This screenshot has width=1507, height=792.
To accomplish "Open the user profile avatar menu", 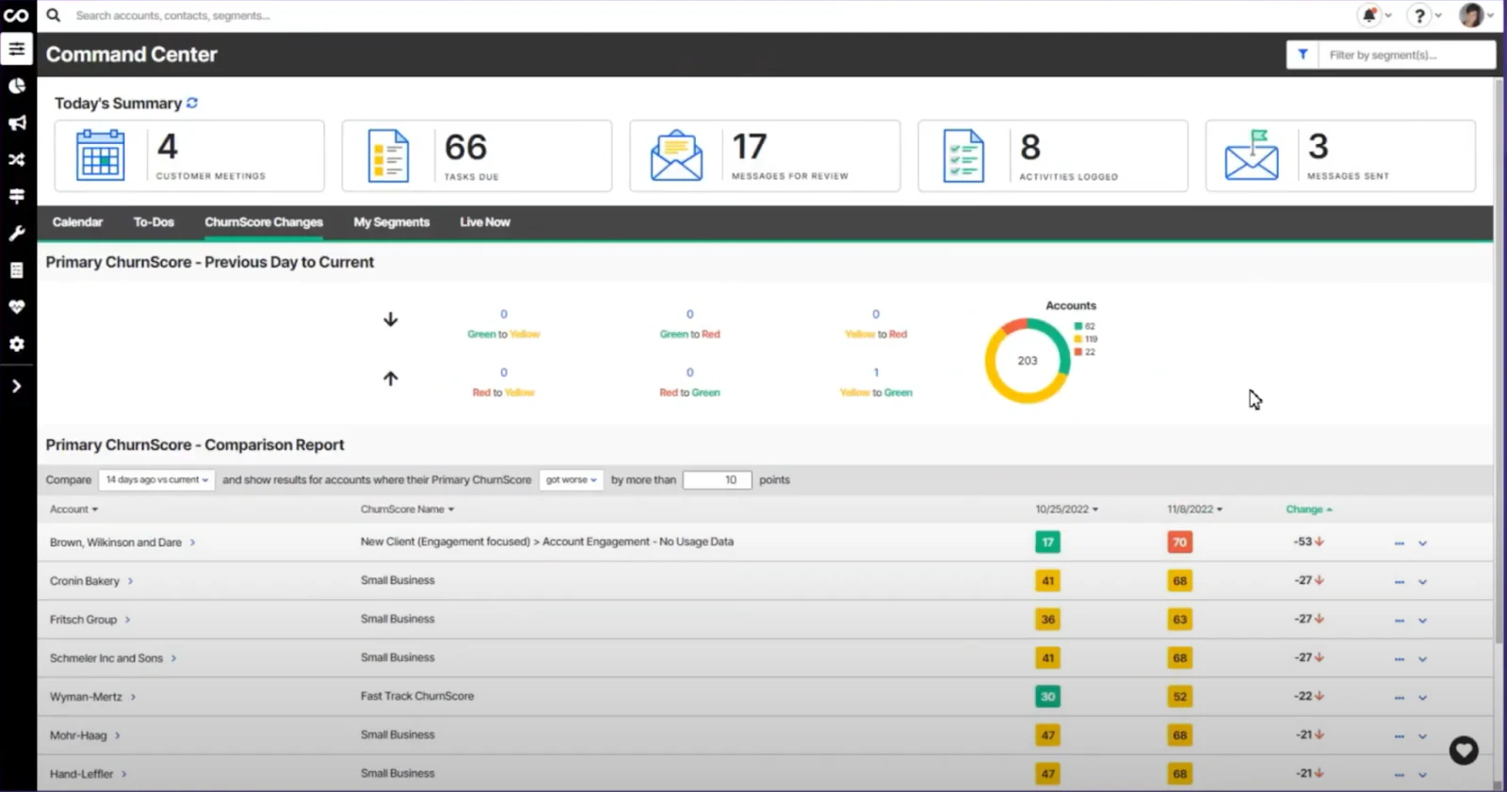I will point(1471,15).
